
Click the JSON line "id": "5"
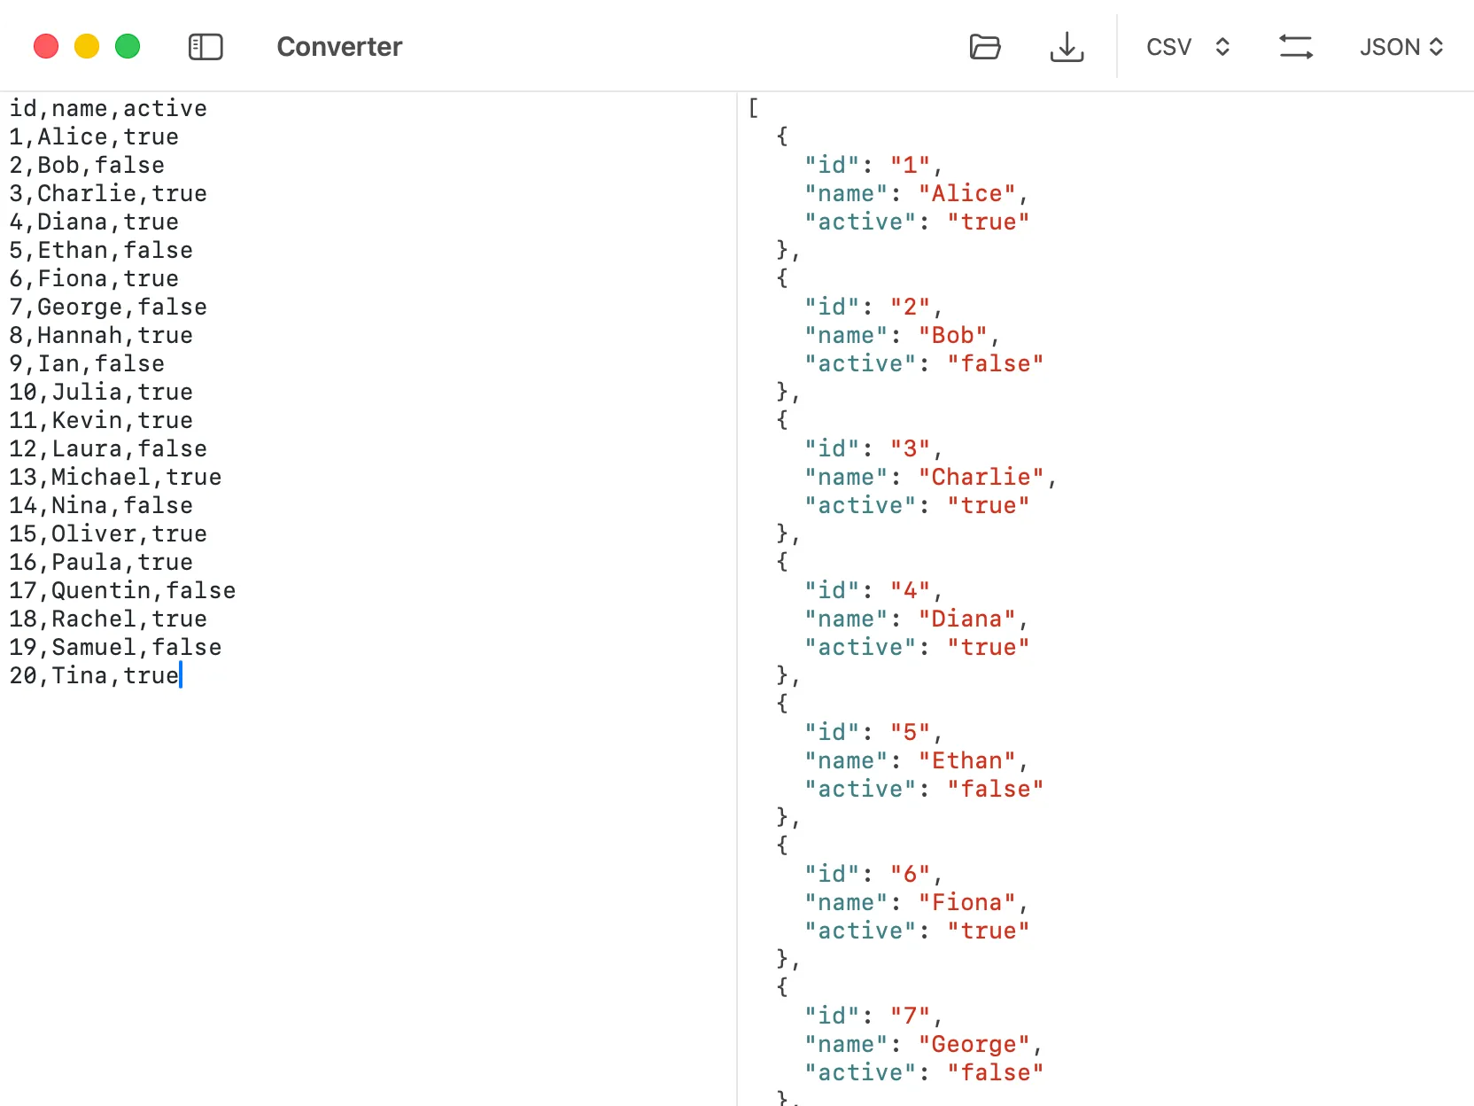click(873, 732)
